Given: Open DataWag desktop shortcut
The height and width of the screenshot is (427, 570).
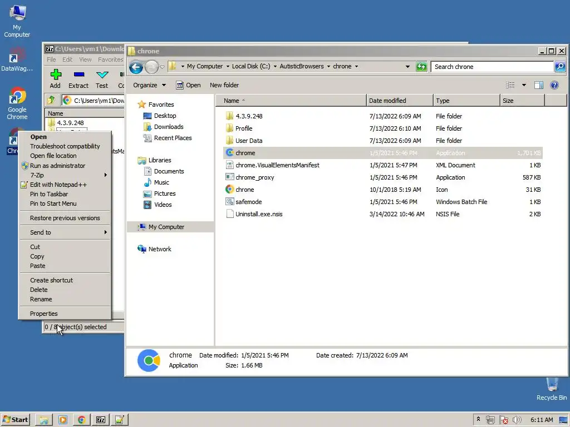Looking at the screenshot, I should click(x=17, y=59).
